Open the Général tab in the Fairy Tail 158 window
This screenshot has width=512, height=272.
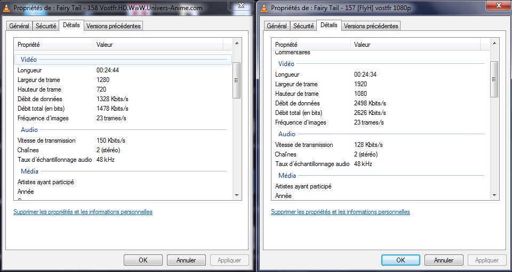pos(20,26)
